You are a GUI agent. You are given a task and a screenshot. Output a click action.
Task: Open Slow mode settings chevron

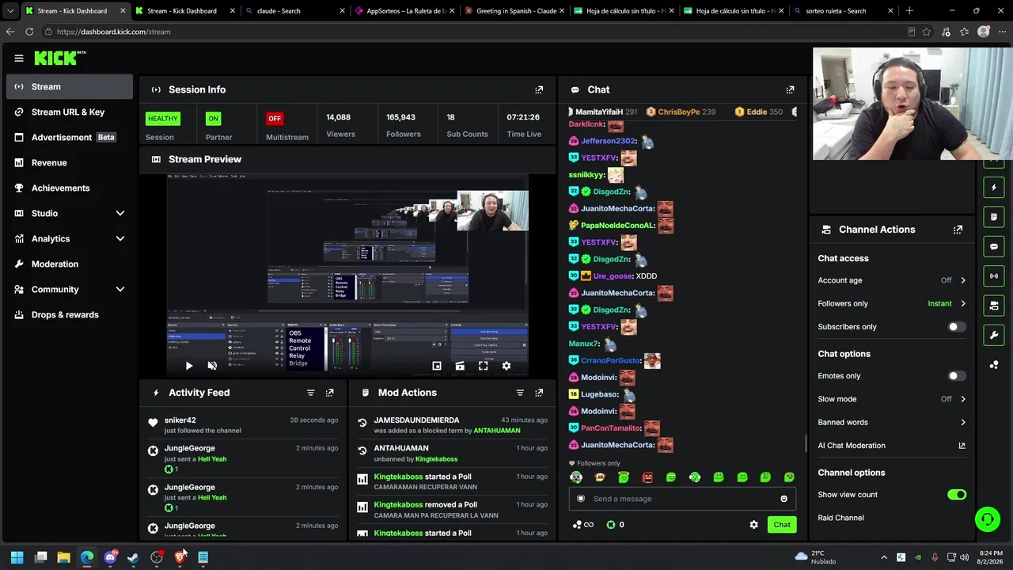963,399
